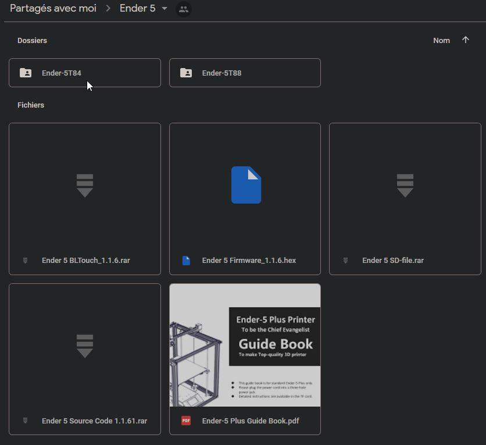Select file name Ender 5 SD-file.rar
The image size is (486, 445).
(x=393, y=261)
